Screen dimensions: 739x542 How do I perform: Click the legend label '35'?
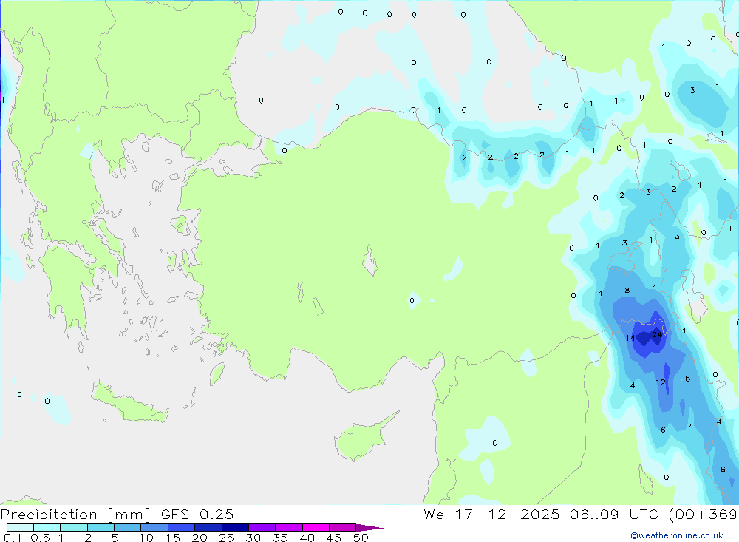click(280, 538)
